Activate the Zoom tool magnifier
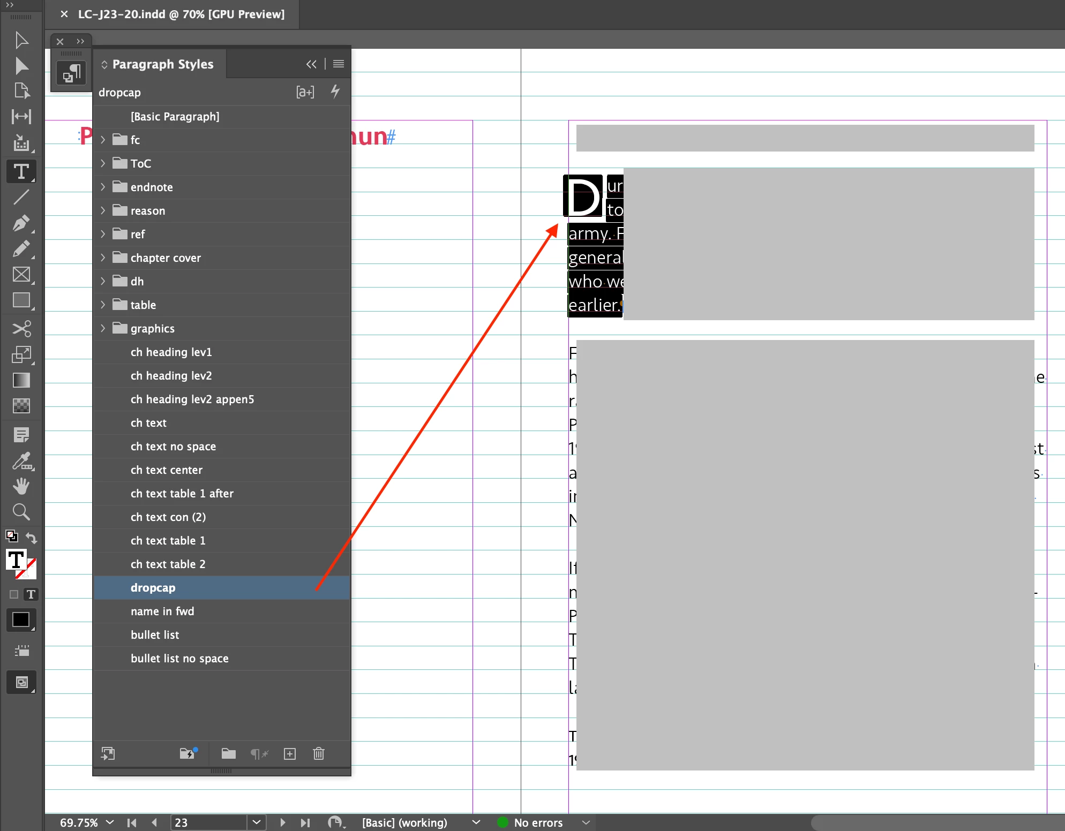Image resolution: width=1065 pixels, height=831 pixels. (x=21, y=512)
